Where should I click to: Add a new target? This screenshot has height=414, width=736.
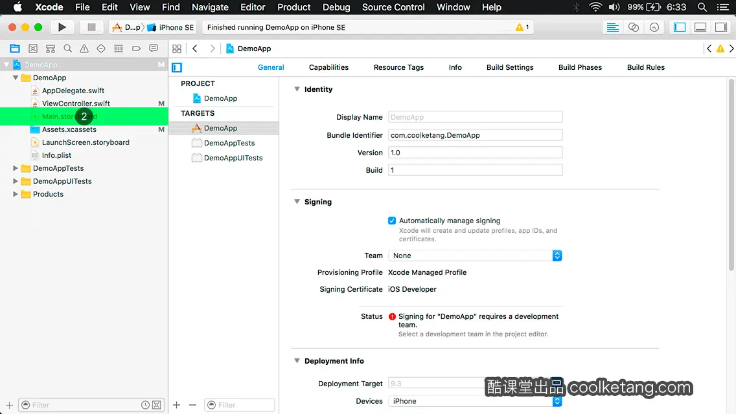point(176,405)
